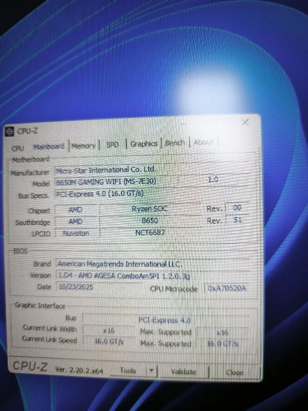Click the Chipset label
The height and width of the screenshot is (411, 308).
coord(39,211)
